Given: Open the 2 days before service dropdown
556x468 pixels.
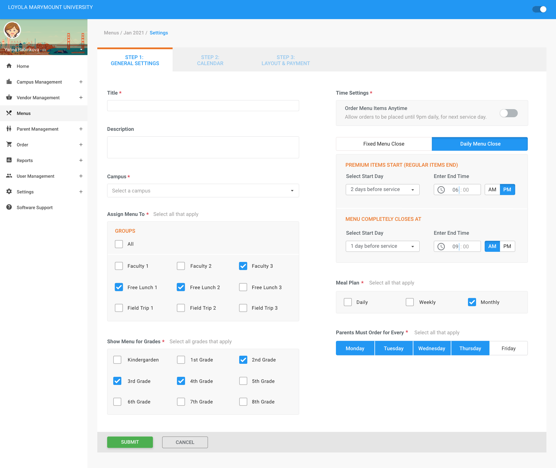Looking at the screenshot, I should tap(382, 190).
